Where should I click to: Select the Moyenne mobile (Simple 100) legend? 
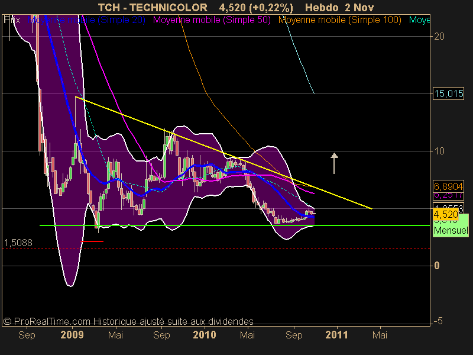point(339,20)
